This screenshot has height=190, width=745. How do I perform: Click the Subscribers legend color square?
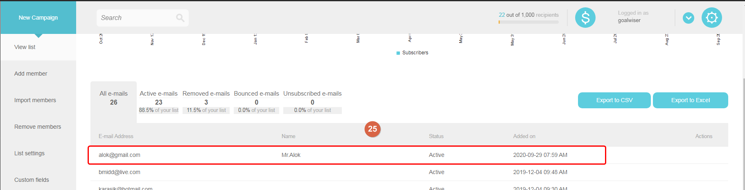click(398, 53)
